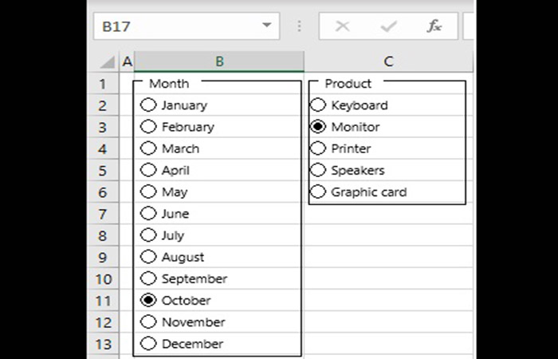Click the Select All corner triangle
558x359 pixels.
[x=108, y=62]
